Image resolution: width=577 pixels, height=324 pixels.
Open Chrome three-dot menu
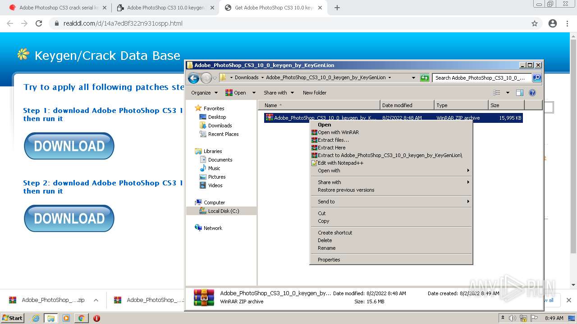(x=568, y=23)
